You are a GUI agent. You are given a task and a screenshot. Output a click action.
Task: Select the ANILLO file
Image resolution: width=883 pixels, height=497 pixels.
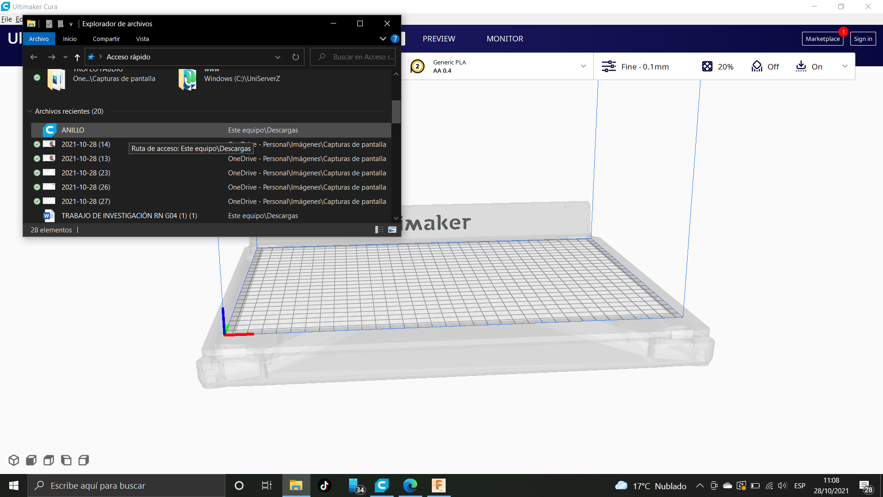pos(211,130)
